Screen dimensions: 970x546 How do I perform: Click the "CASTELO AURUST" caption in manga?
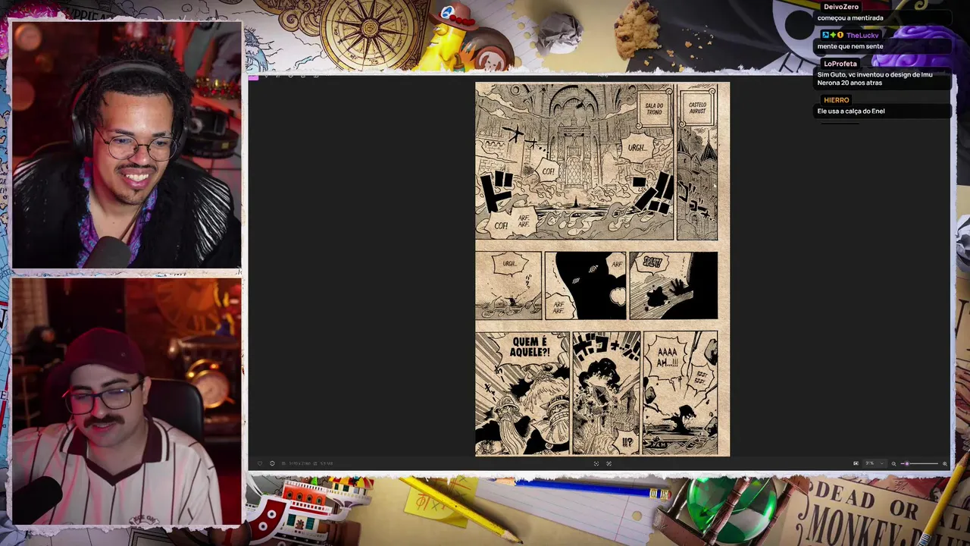point(698,108)
